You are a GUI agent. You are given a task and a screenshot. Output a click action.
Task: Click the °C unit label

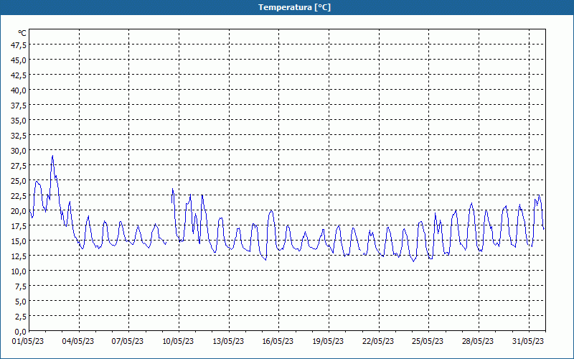click(x=22, y=33)
